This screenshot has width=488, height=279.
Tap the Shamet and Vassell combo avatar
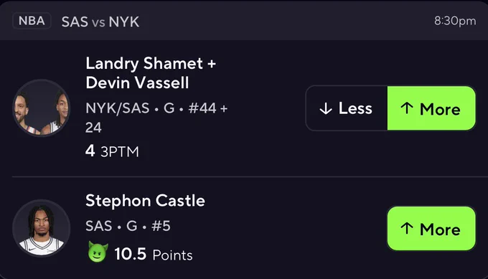click(x=42, y=108)
